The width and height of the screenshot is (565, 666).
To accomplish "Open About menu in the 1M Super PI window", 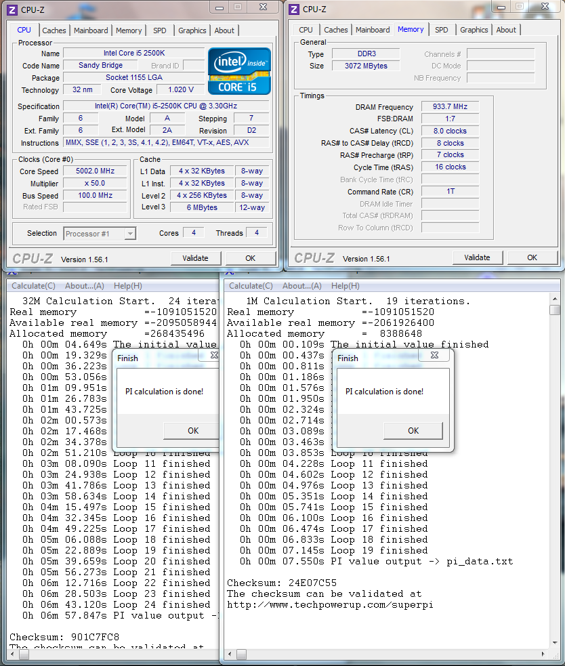I will pos(302,286).
